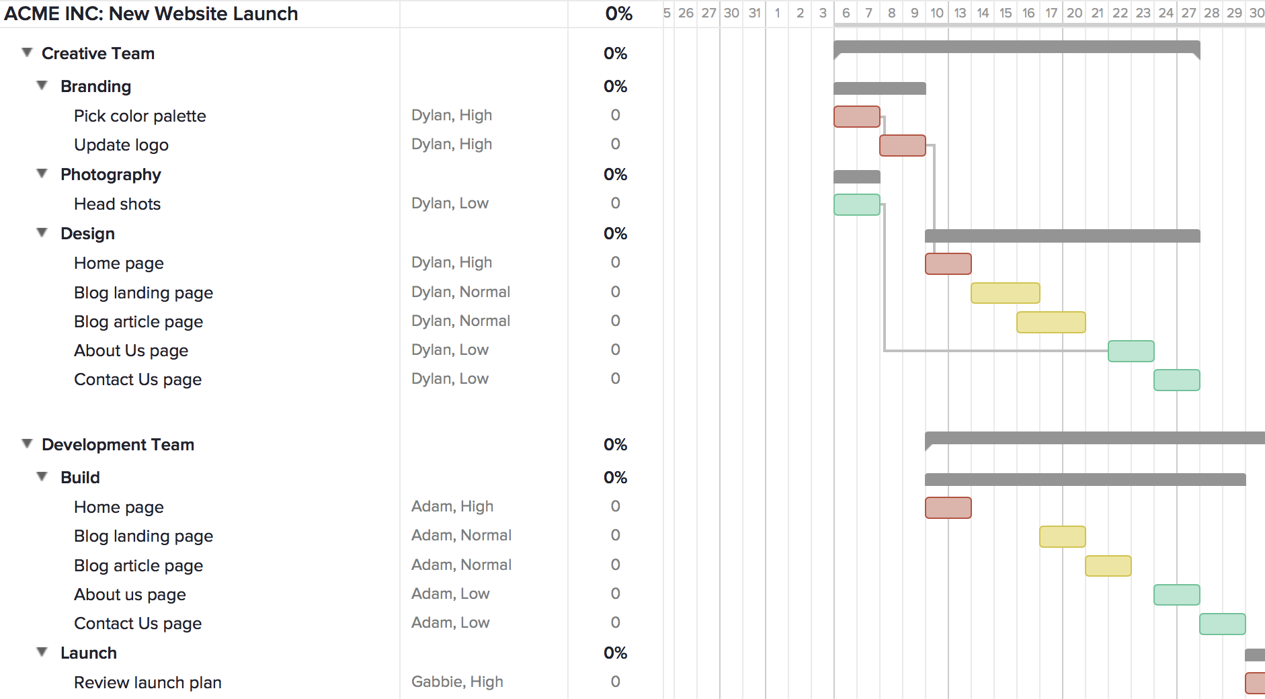Image resolution: width=1265 pixels, height=699 pixels.
Task: Select the Pick color palette task
Action: [140, 116]
